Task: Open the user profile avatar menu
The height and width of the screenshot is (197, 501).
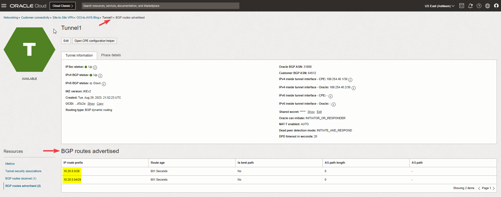Action: click(496, 6)
